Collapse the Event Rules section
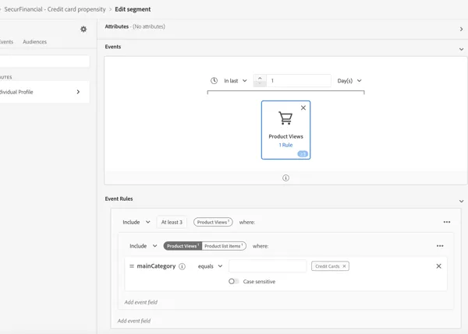Image resolution: width=468 pixels, height=334 pixels. pos(462,201)
